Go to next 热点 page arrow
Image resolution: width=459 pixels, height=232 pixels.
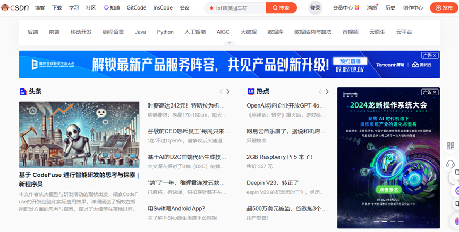tap(327, 92)
